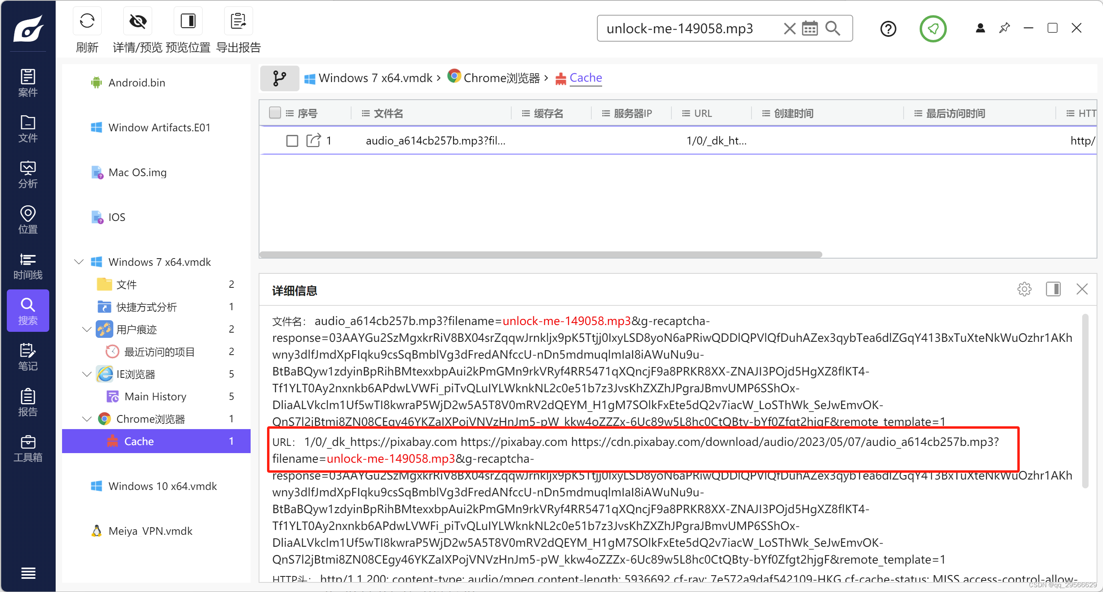Collapse the Windows 7 x64.vmdk tree node

click(79, 261)
